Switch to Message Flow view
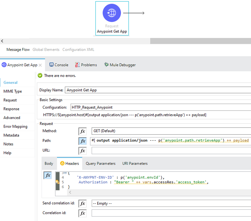This screenshot has height=221, width=251. coord(18,50)
